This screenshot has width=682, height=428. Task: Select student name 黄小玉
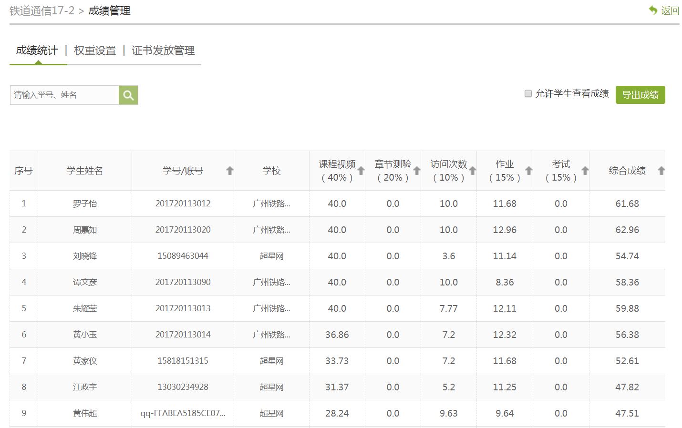click(85, 335)
